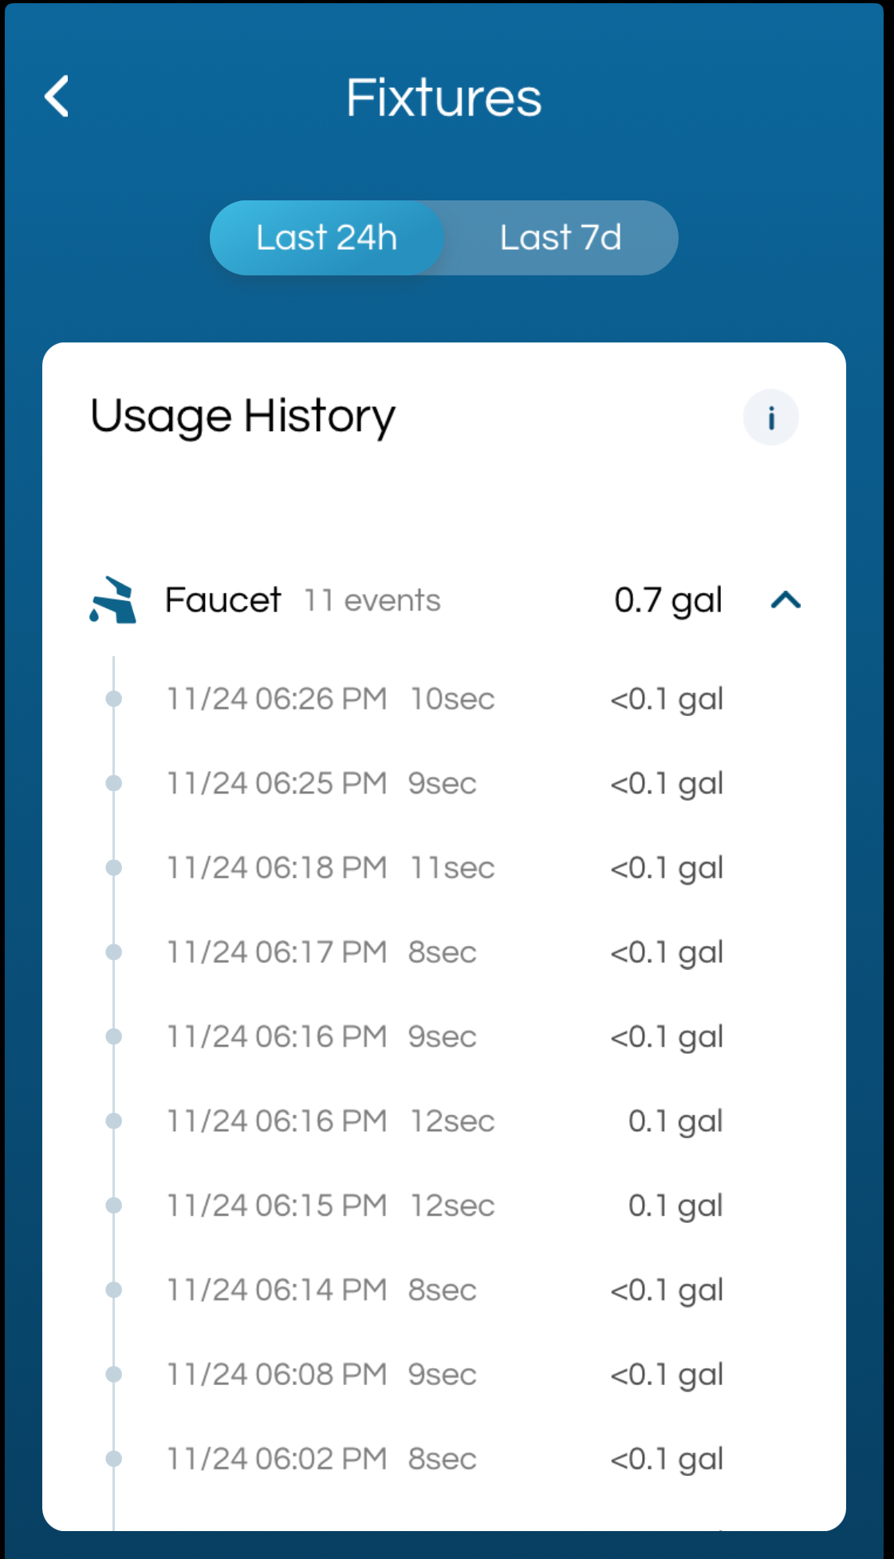Tap the 0.7 gal Faucet total

click(x=668, y=600)
